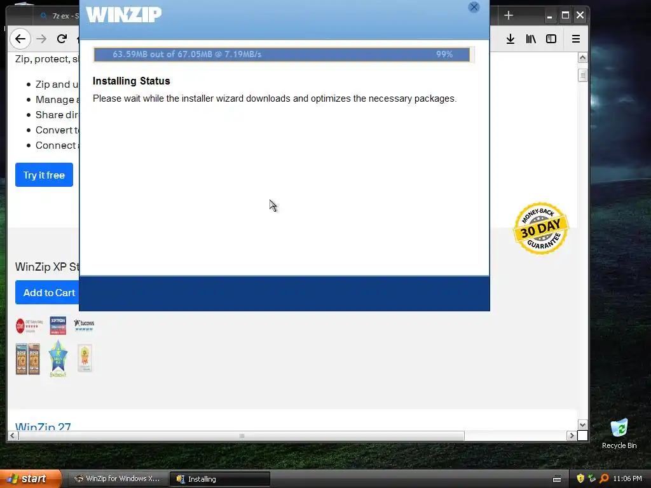The image size is (651, 488).
Task: Click the vertical scrollbar down arrow
Action: [x=582, y=425]
